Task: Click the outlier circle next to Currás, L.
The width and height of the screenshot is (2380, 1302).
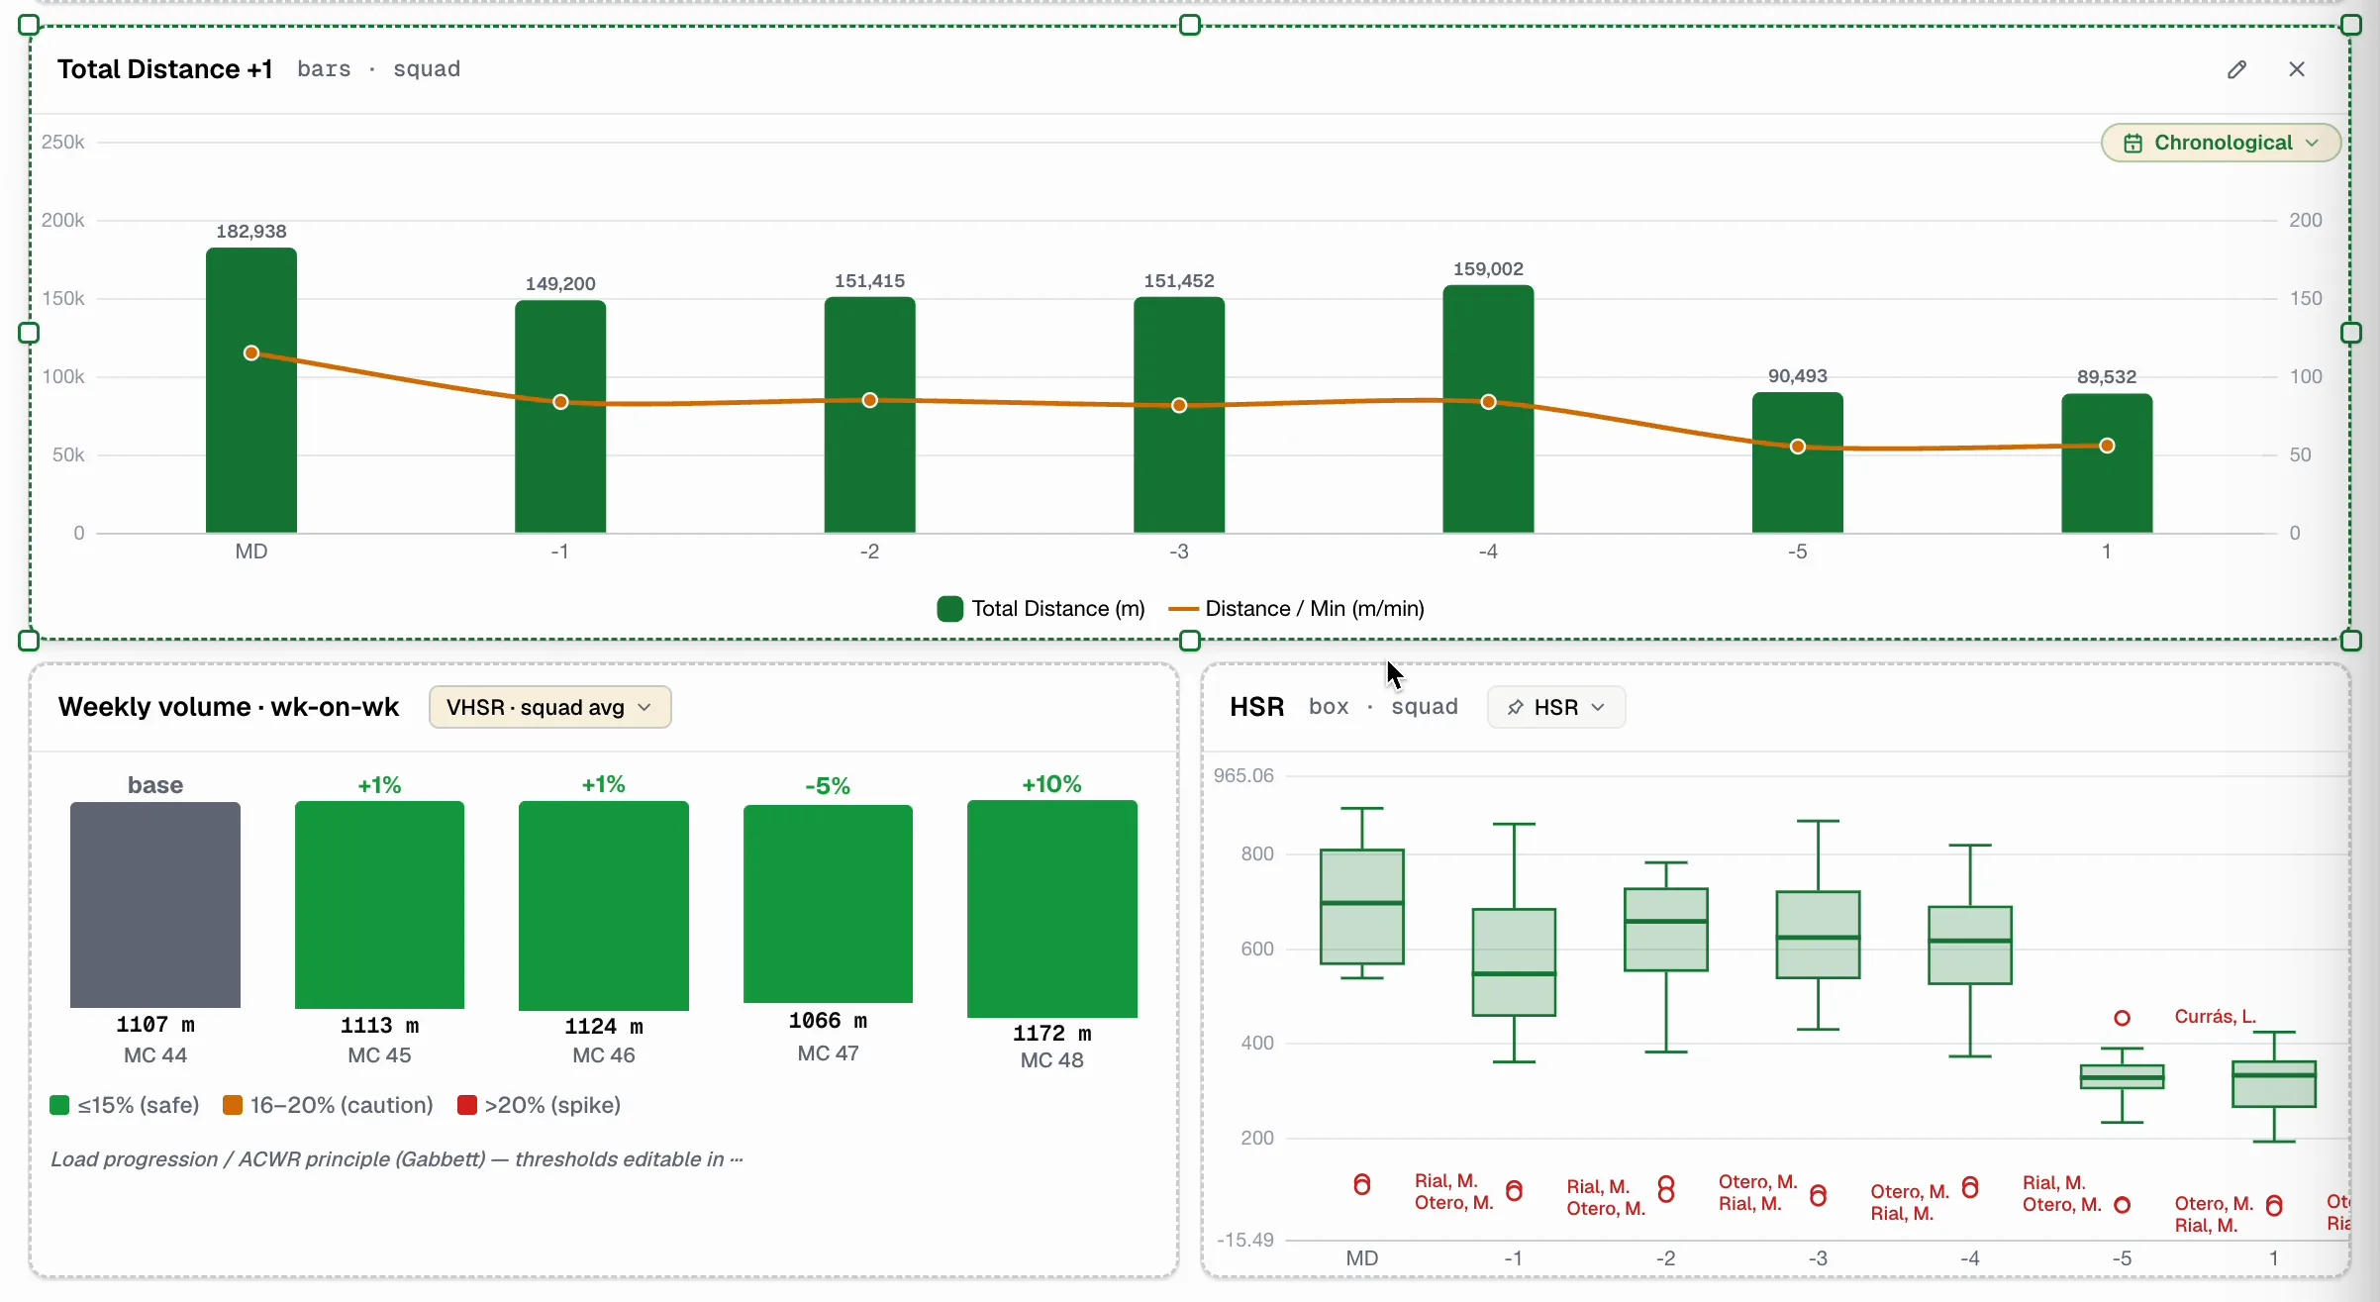Action: [x=2122, y=1018]
